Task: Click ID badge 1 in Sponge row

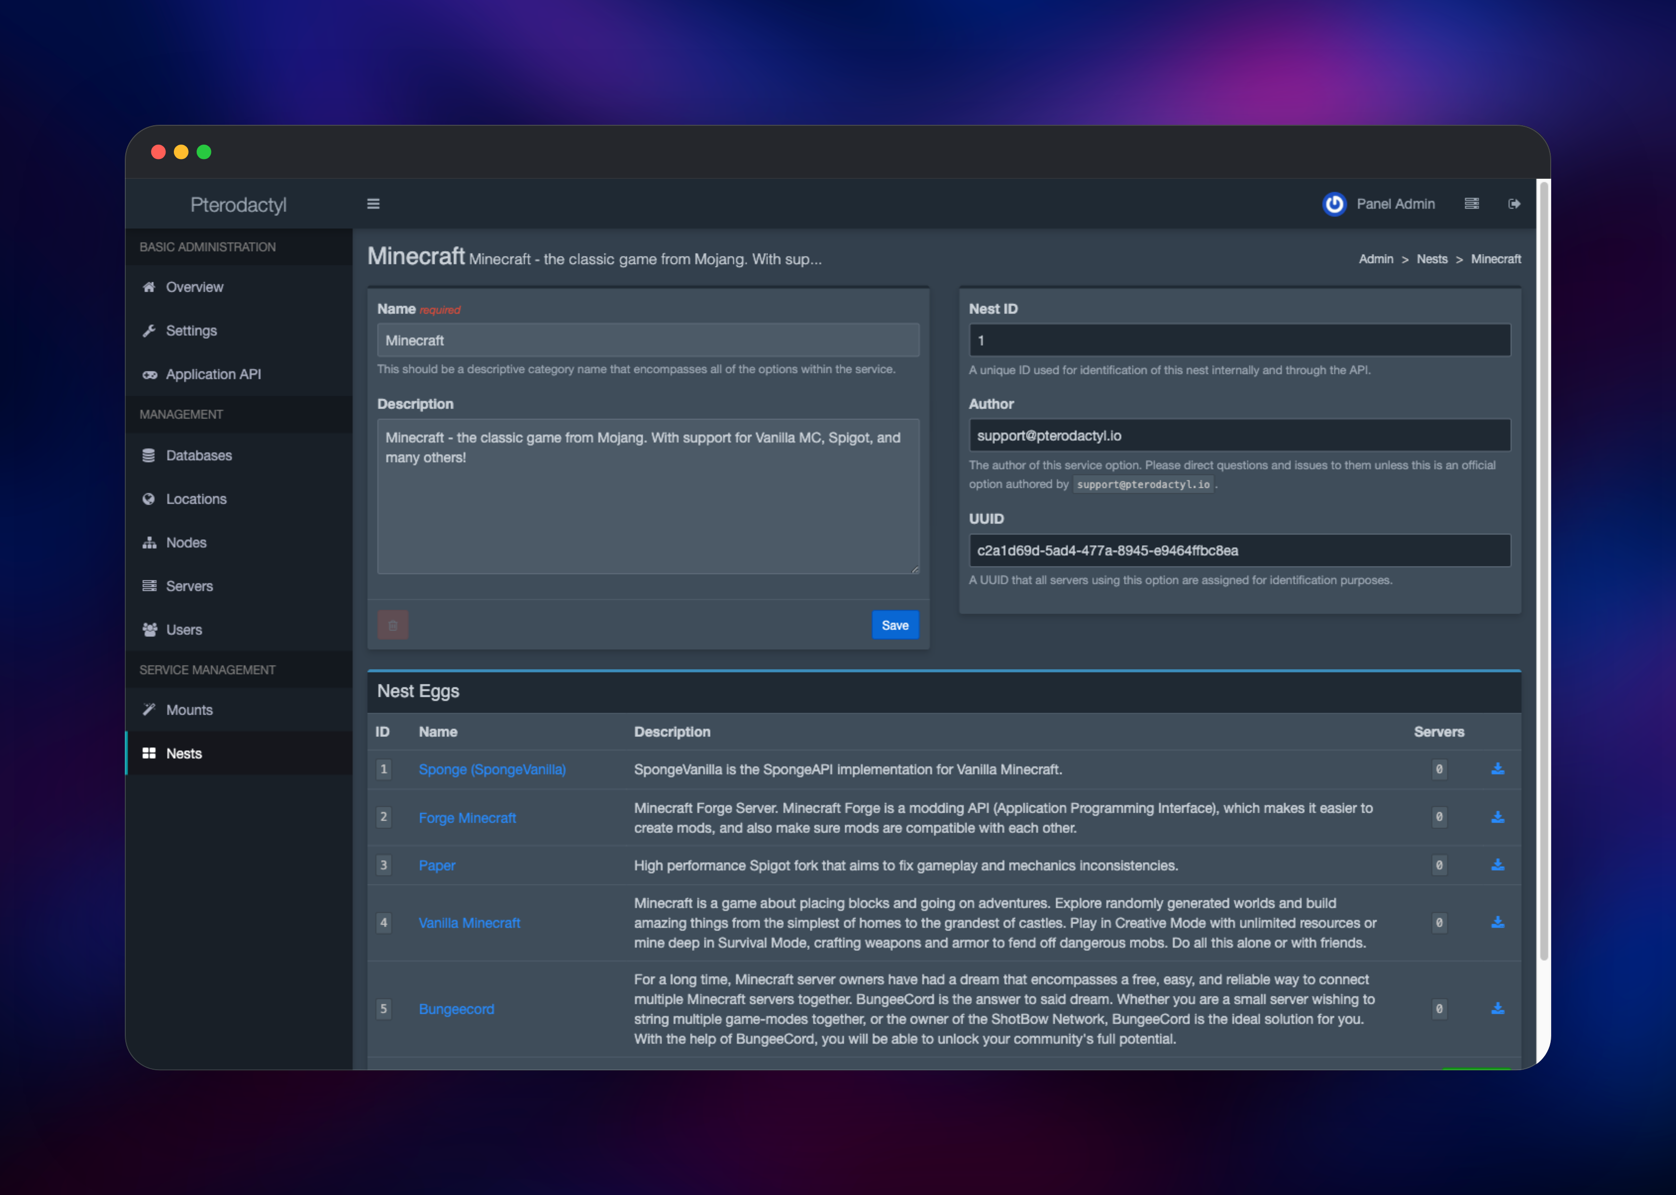Action: coord(383,769)
